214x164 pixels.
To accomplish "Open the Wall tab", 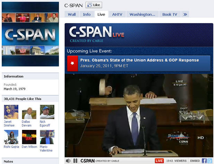I will 72,14.
